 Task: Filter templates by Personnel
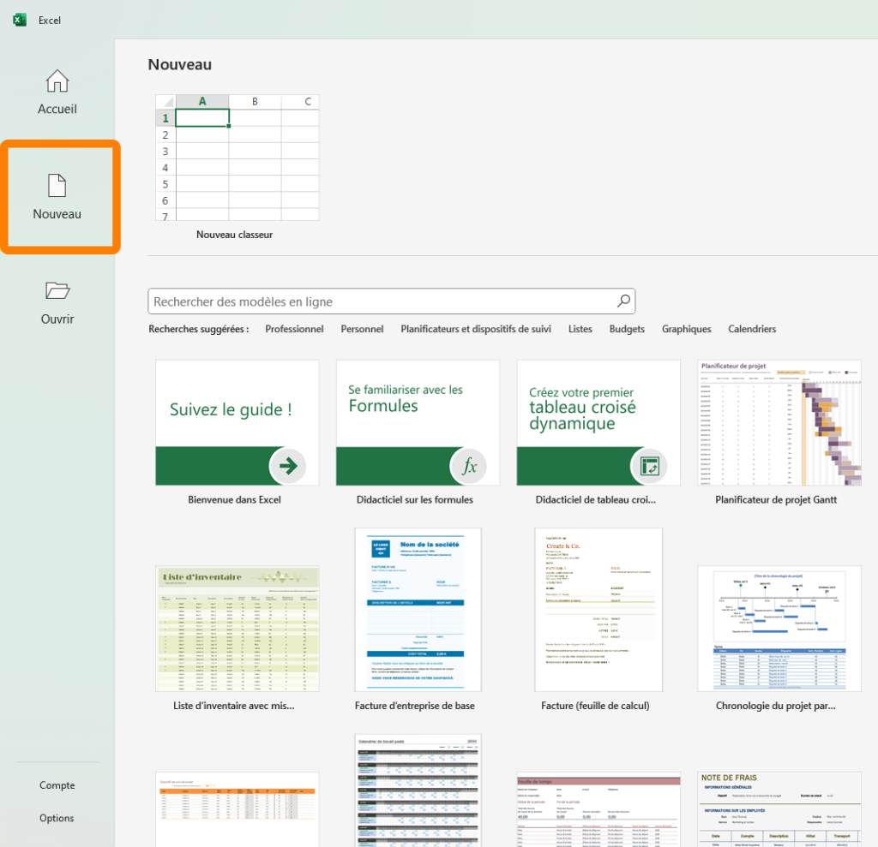point(363,329)
